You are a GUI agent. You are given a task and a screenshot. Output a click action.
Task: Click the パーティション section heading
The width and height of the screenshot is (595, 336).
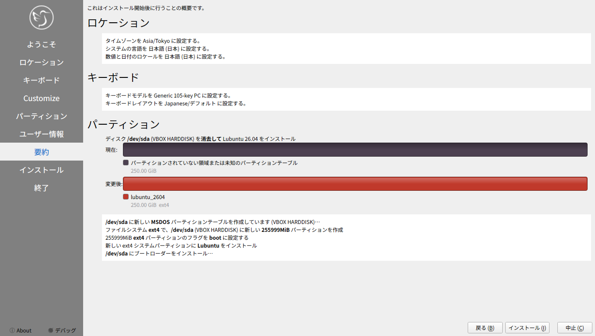point(124,125)
